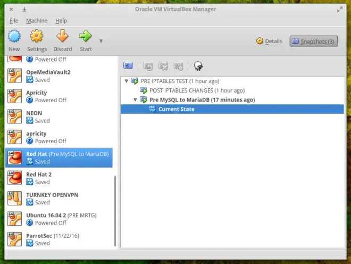Click Pre MySQL to MariaDB snapshot icon
The image size is (351, 264).
[144, 100]
